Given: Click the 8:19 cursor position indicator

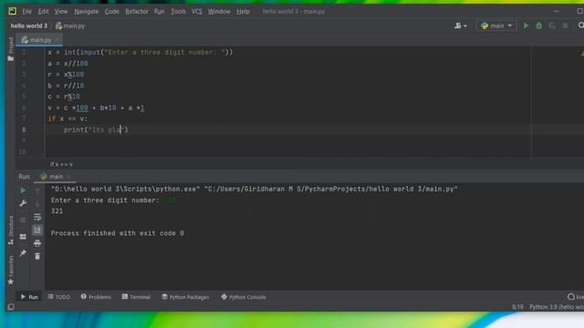Looking at the screenshot, I should (517, 307).
